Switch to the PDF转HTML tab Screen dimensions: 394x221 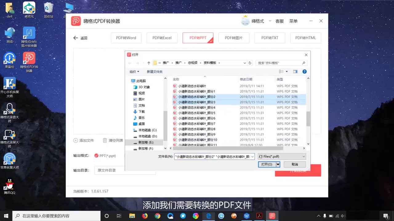(x=306, y=38)
